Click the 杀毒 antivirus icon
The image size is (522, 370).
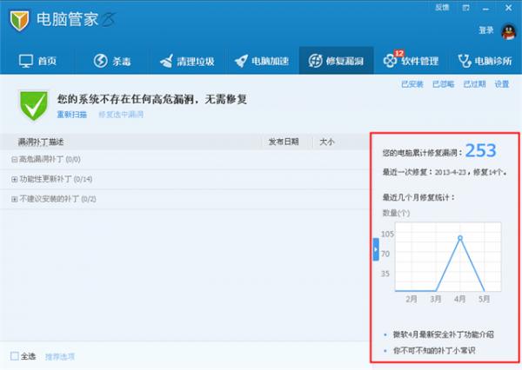pos(101,62)
